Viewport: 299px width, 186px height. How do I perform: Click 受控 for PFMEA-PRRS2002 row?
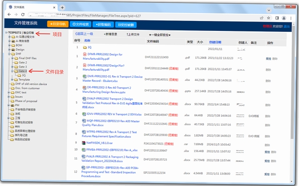coord(267,152)
